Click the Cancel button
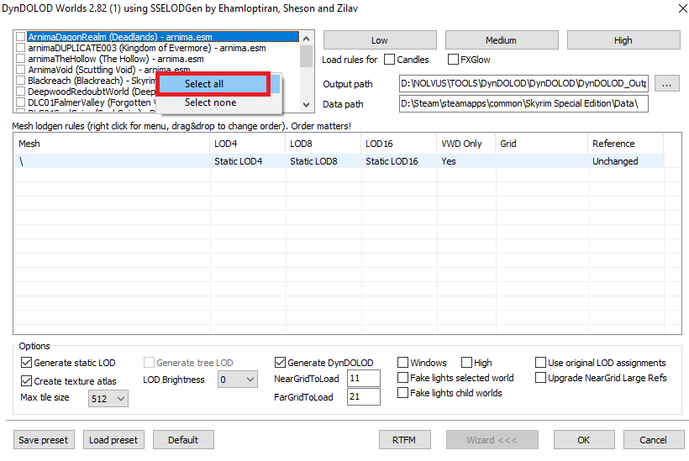 pyautogui.click(x=654, y=440)
